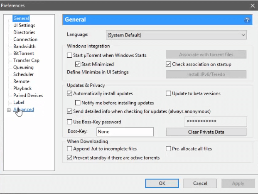Open Playback settings

tap(22, 88)
